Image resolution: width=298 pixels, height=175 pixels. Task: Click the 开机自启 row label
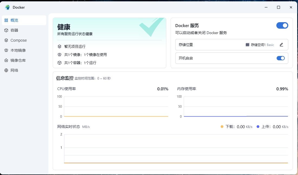pos(186,58)
